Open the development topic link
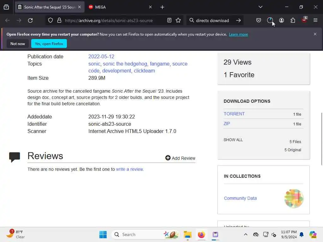323x242 pixels. point(117,71)
